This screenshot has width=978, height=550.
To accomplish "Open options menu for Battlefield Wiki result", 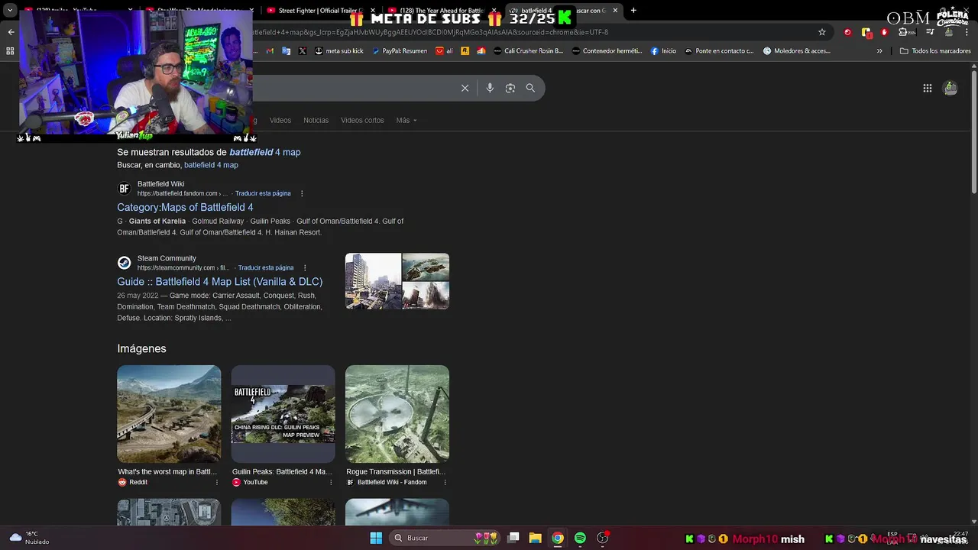I will pyautogui.click(x=302, y=193).
